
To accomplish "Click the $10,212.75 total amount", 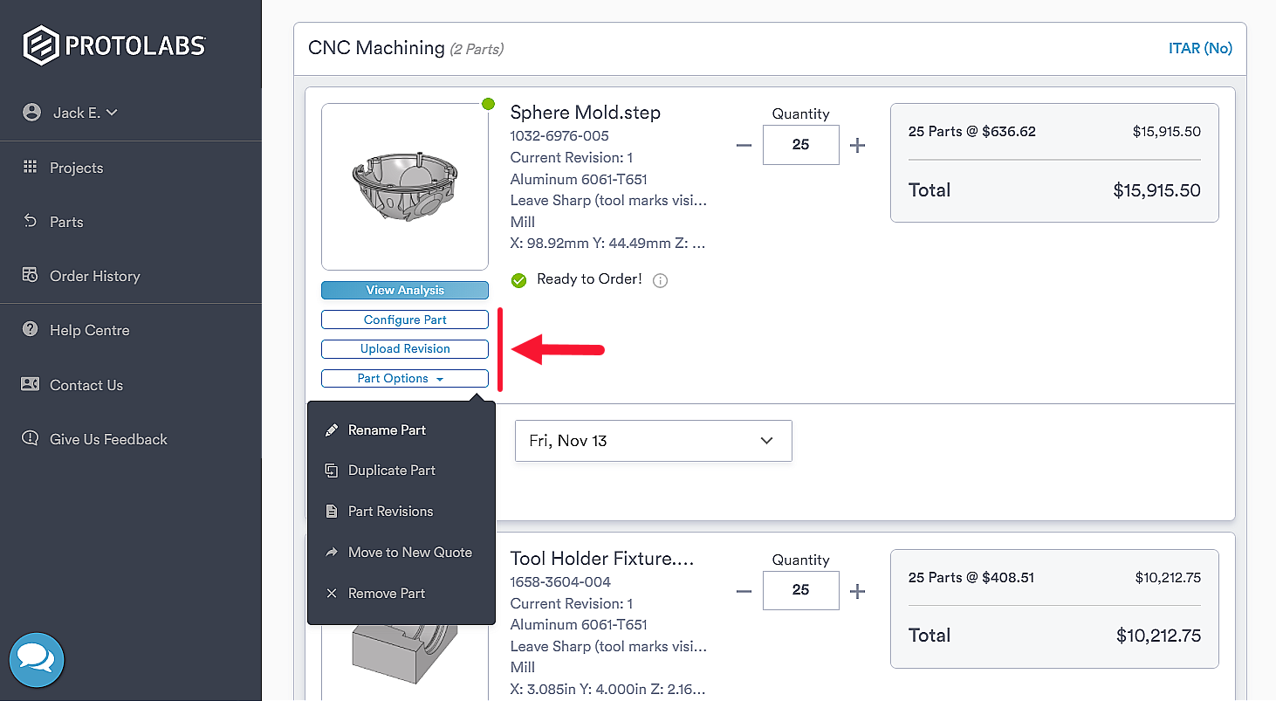I will coord(1158,636).
